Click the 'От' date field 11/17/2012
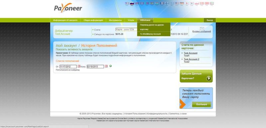 click(68, 67)
